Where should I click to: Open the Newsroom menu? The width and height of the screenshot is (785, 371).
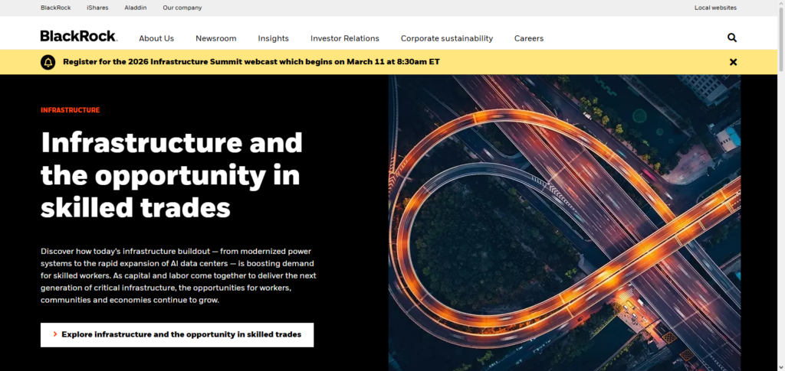(215, 38)
